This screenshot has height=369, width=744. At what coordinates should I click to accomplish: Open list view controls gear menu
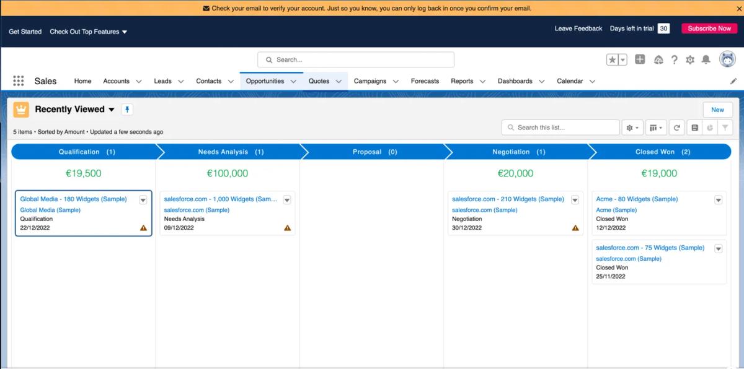[x=632, y=128]
